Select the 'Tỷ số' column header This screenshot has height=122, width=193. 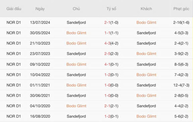pyautogui.click(x=111, y=9)
